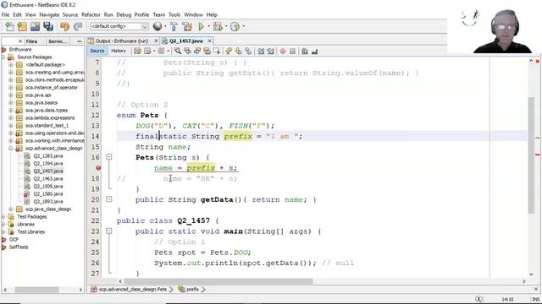The image size is (542, 304).
Task: Click the Find Previous Occurrence icon
Action: [187, 51]
